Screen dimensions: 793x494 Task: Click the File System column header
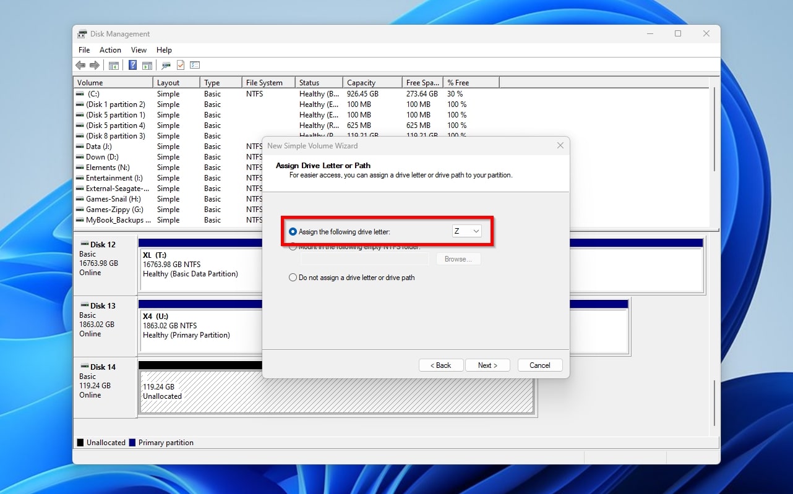(x=268, y=82)
